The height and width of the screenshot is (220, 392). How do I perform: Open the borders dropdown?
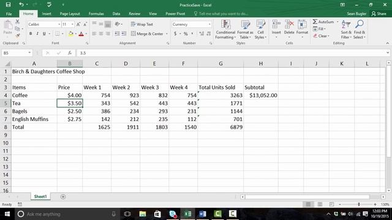[x=62, y=34]
